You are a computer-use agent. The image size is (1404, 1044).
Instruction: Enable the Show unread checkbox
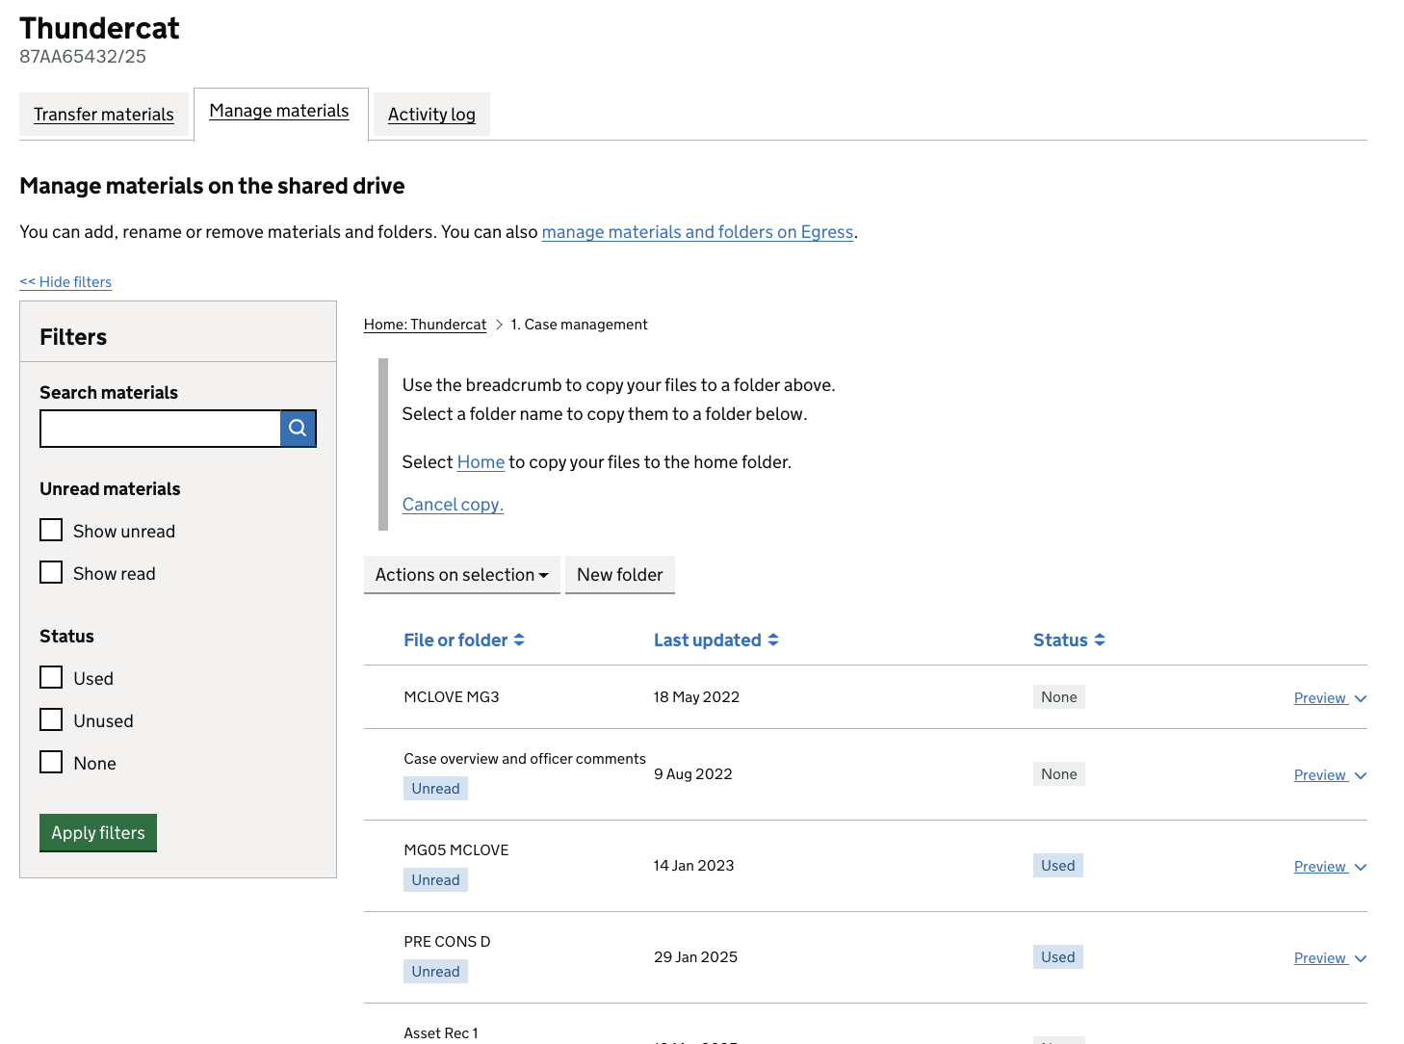[52, 531]
